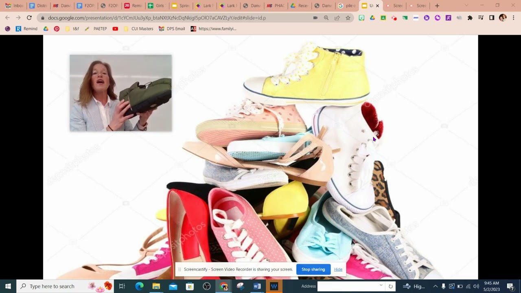Click the share page icon in address bar
The image size is (521, 293).
(x=337, y=18)
